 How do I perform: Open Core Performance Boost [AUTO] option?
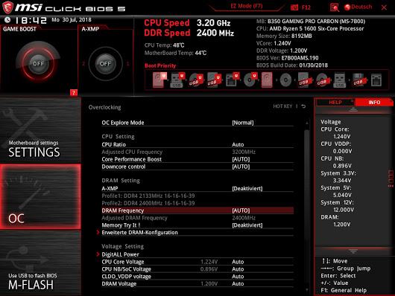[x=197, y=159]
